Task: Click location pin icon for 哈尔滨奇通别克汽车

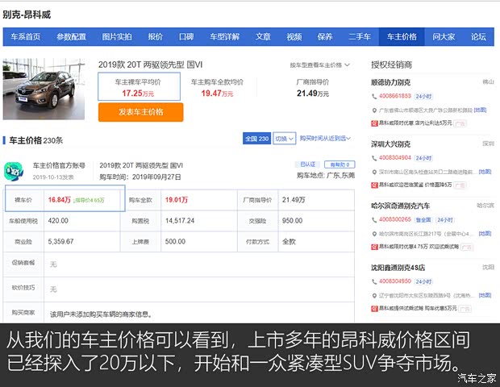Action: (374, 234)
